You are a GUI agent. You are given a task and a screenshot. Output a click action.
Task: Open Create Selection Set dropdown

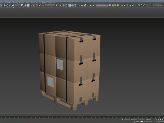coord(50,5)
